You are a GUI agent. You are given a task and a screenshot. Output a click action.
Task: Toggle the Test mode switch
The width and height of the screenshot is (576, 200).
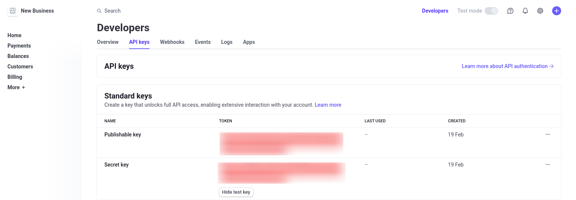pyautogui.click(x=491, y=11)
